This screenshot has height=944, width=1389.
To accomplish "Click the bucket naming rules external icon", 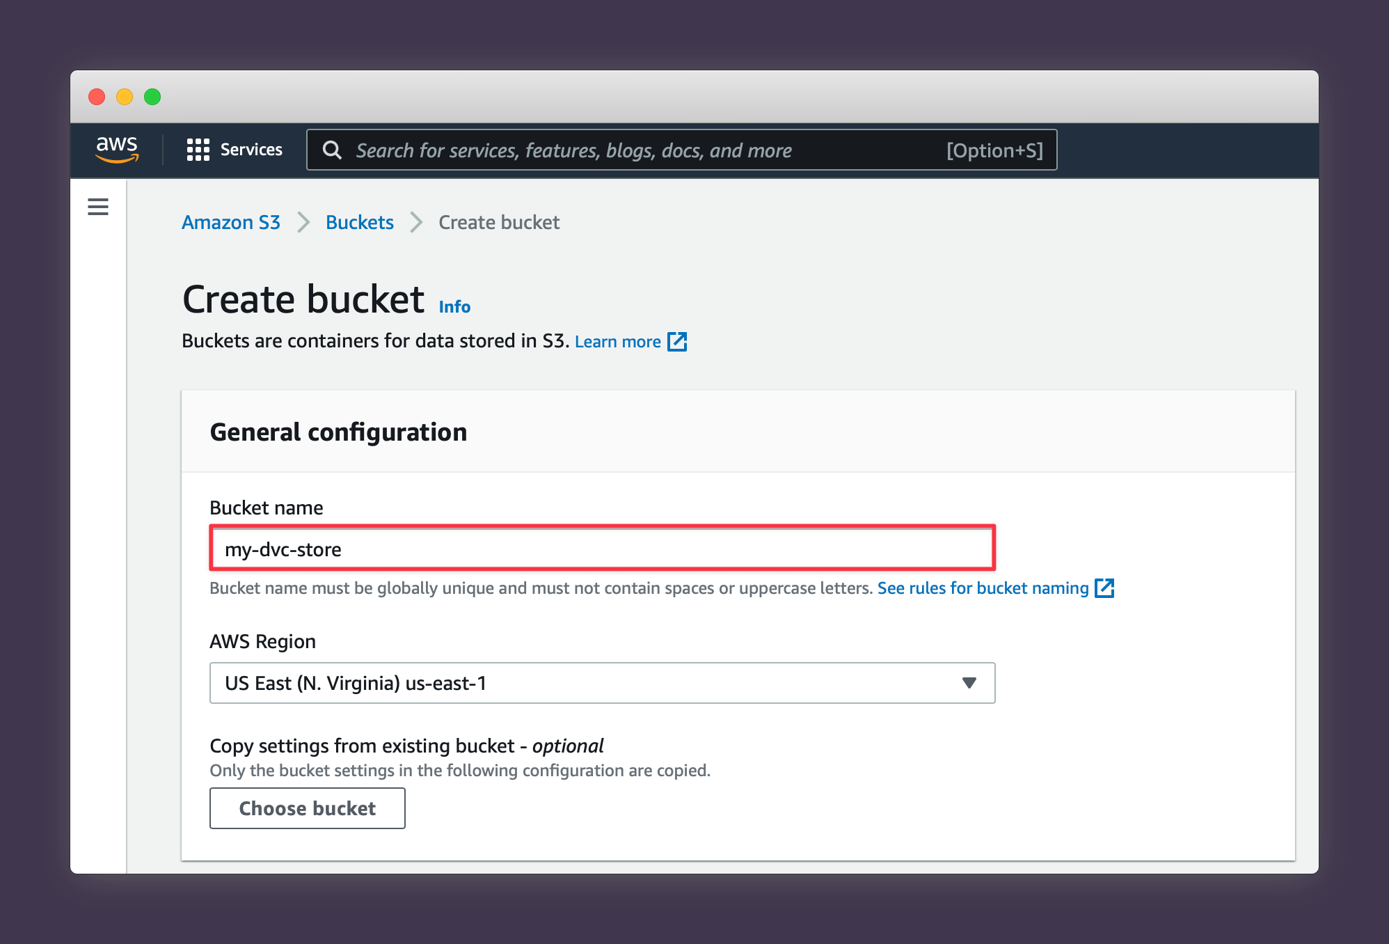I will pos(1104,588).
